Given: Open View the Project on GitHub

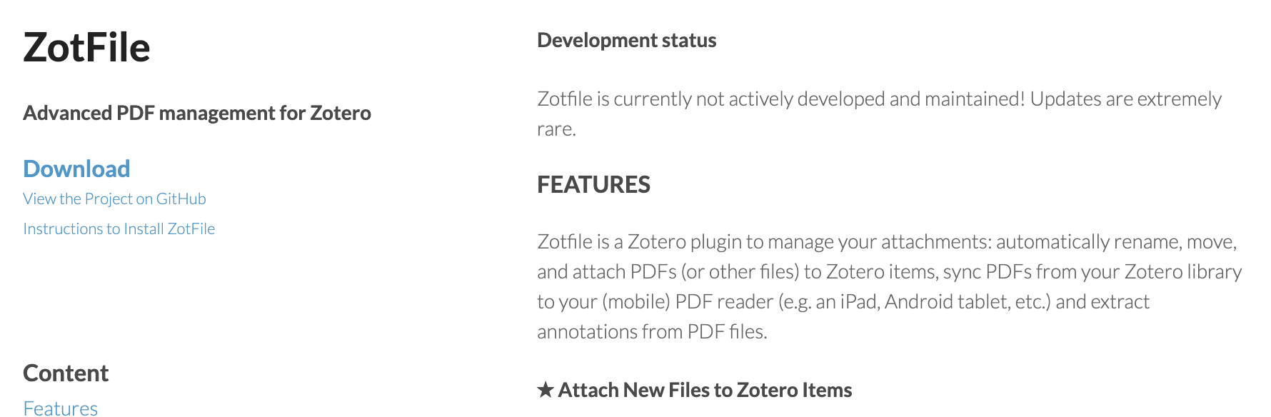Looking at the screenshot, I should tap(114, 199).
